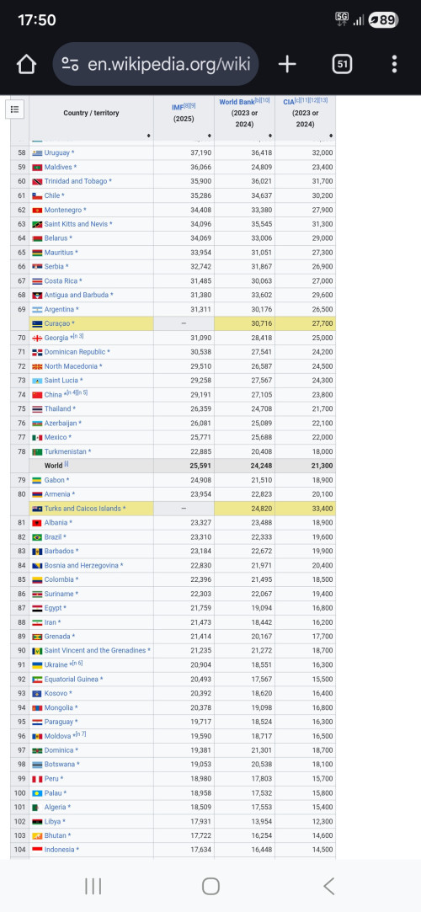Open the IMF header link

(178, 107)
